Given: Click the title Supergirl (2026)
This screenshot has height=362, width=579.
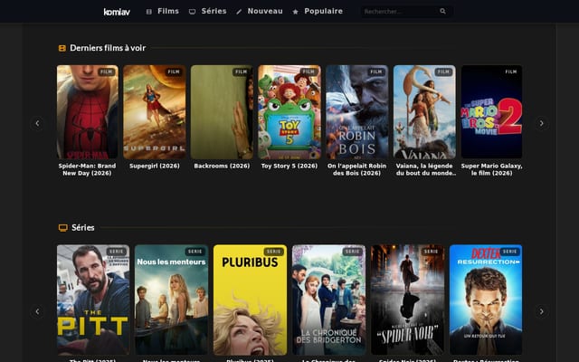Looking at the screenshot, I should [155, 167].
